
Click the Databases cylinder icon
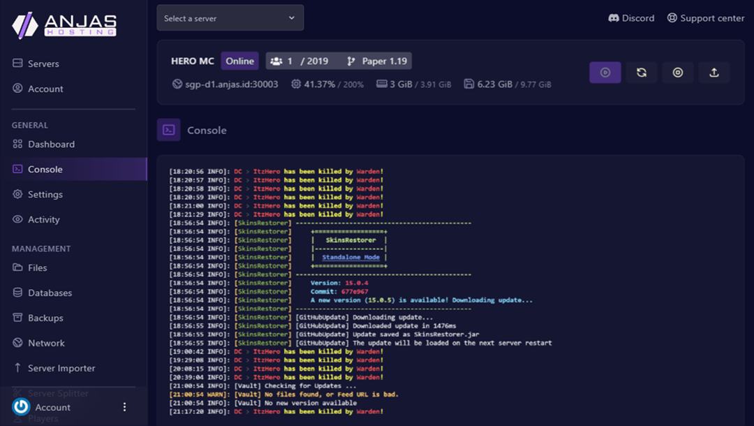(17, 293)
